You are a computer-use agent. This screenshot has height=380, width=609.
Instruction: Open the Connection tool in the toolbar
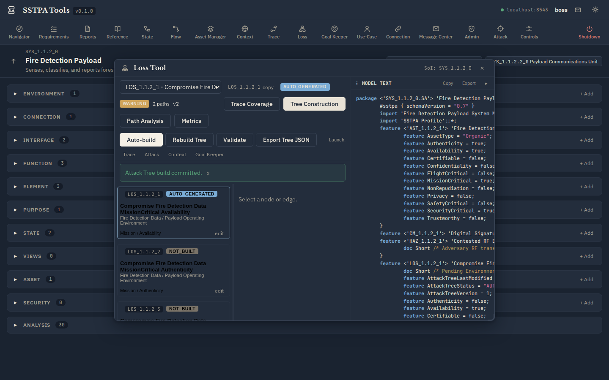point(398,32)
